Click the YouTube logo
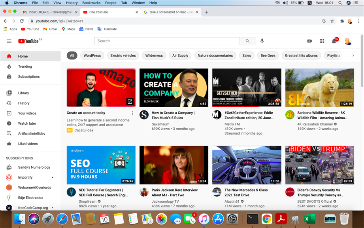364x228 pixels. tap(28, 41)
